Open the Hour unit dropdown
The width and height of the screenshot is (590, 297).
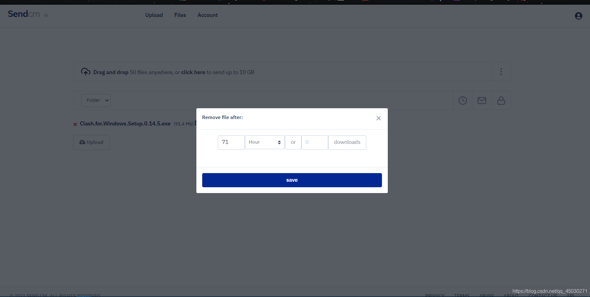tap(265, 142)
